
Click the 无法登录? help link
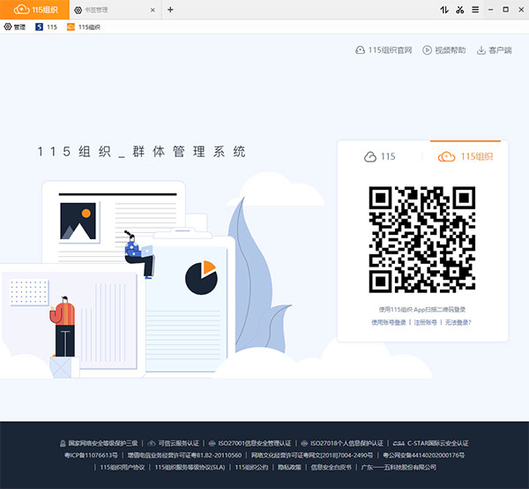point(458,322)
